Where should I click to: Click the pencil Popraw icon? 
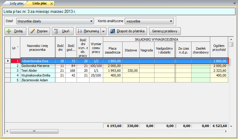click(x=32, y=31)
